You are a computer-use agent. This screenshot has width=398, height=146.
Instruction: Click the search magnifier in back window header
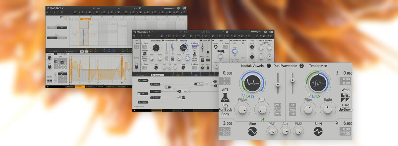point(94,8)
